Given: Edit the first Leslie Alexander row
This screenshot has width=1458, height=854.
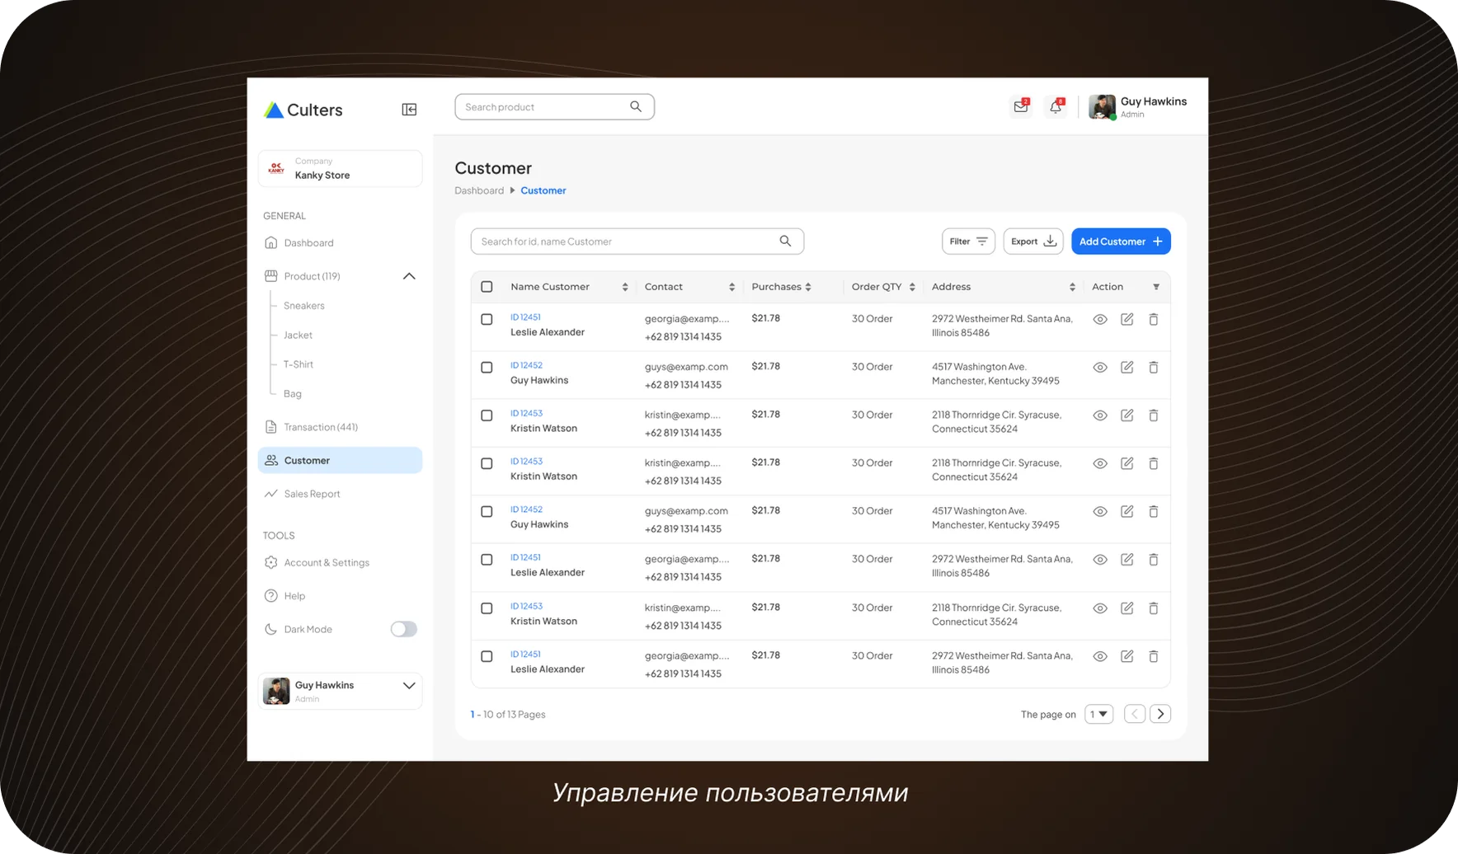Looking at the screenshot, I should coord(1126,319).
